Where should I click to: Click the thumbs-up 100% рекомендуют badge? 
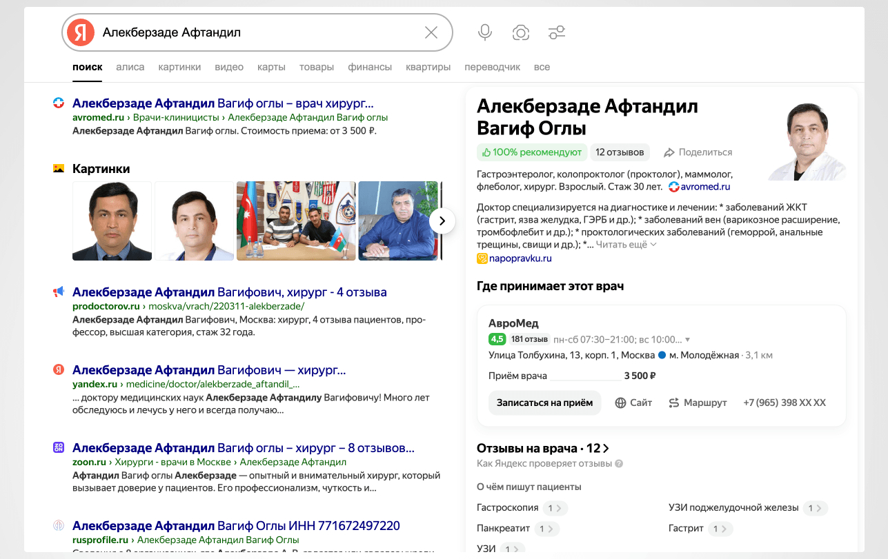coord(531,152)
